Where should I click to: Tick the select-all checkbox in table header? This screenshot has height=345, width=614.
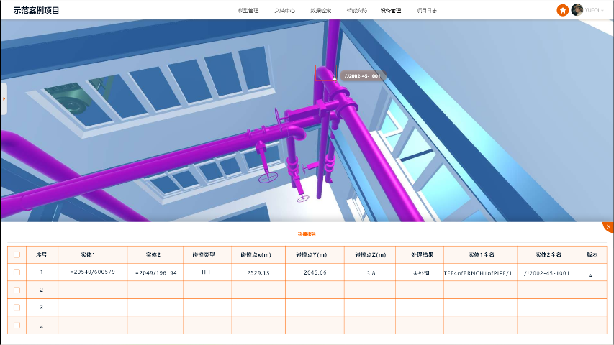(x=17, y=254)
